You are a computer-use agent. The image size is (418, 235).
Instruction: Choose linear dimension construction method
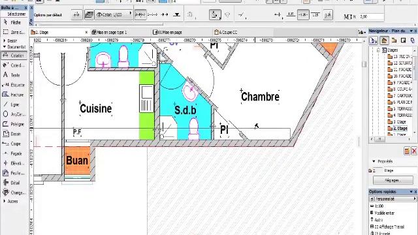click(x=140, y=14)
